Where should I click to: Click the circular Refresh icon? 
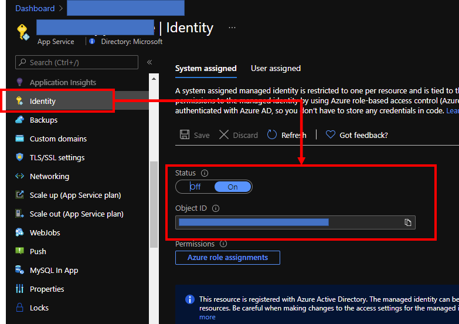tap(272, 135)
